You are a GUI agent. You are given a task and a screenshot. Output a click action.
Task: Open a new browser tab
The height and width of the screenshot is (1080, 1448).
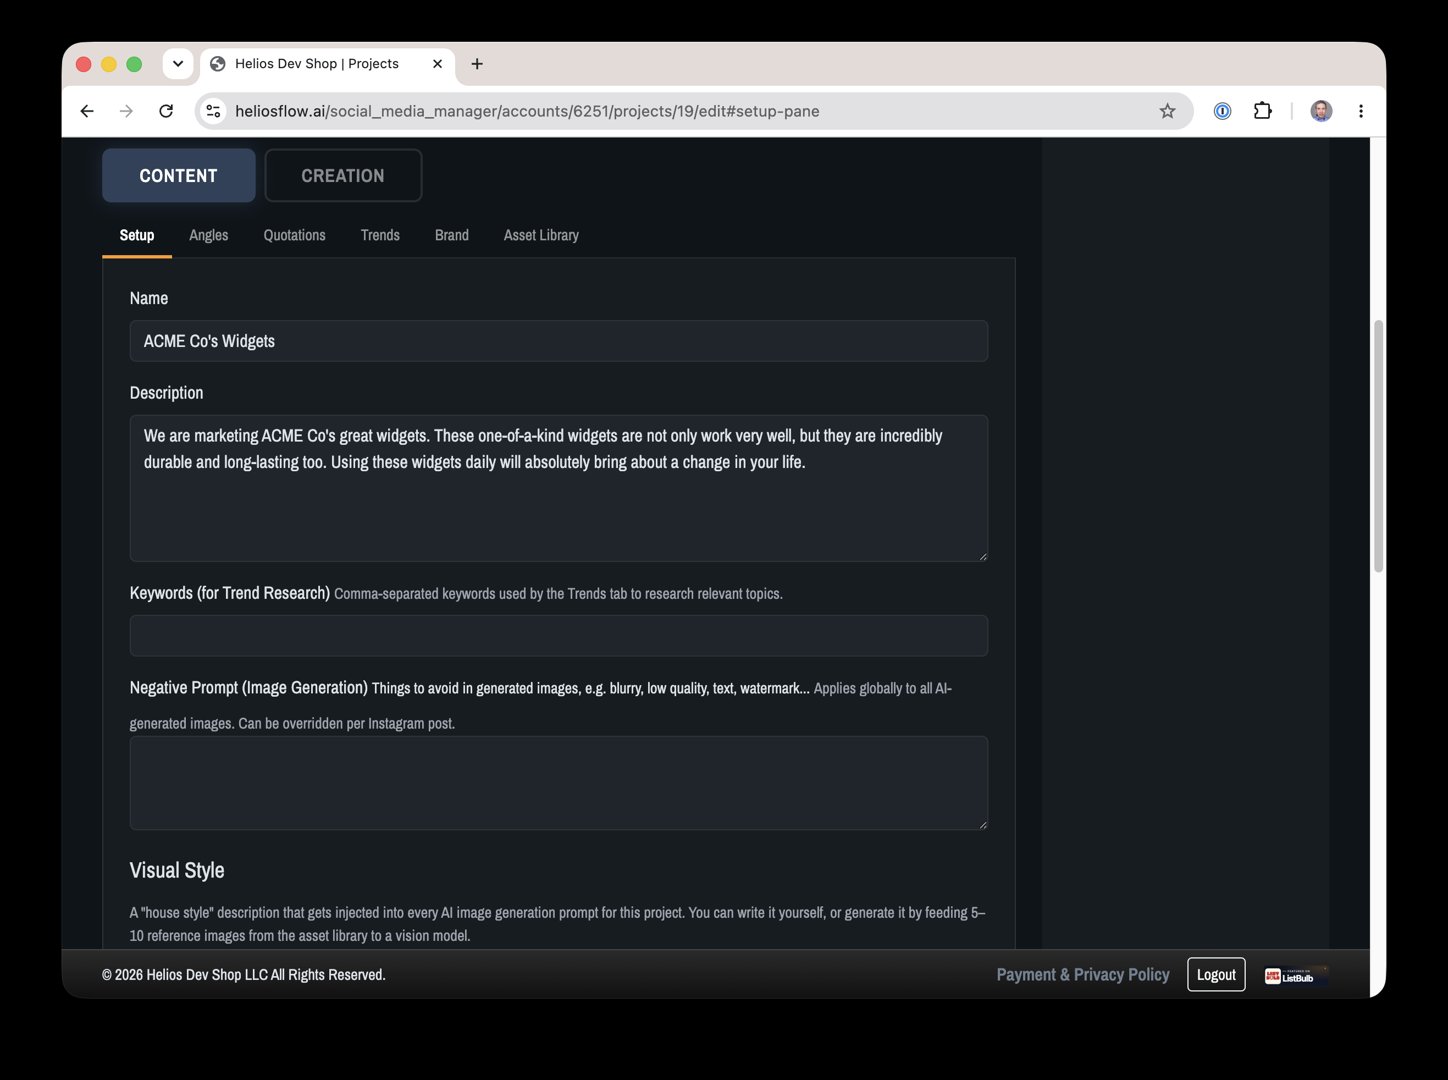[477, 63]
